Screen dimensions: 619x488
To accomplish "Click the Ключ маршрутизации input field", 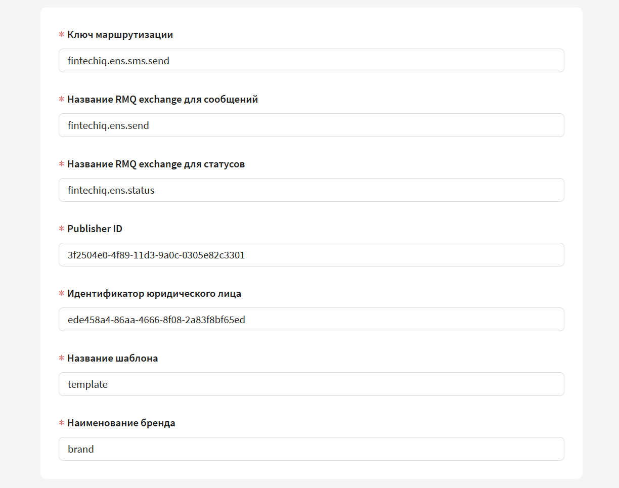I will tap(311, 61).
